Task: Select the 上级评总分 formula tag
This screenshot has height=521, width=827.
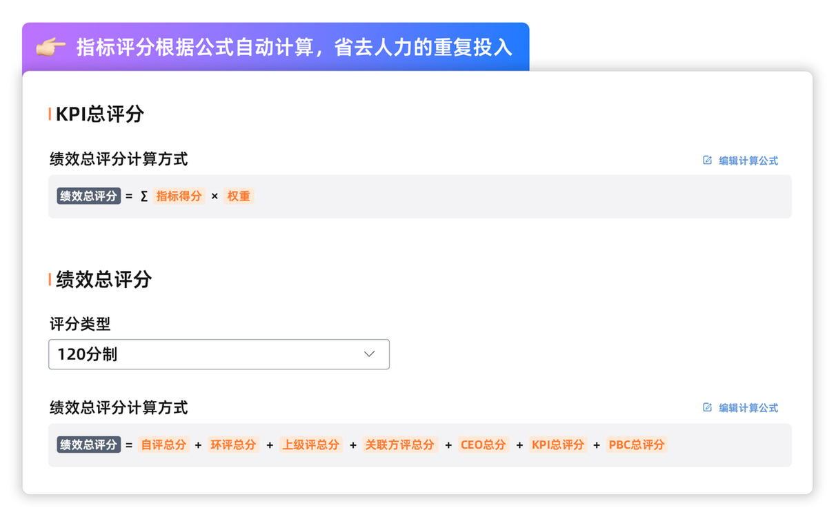Action: coord(310,445)
